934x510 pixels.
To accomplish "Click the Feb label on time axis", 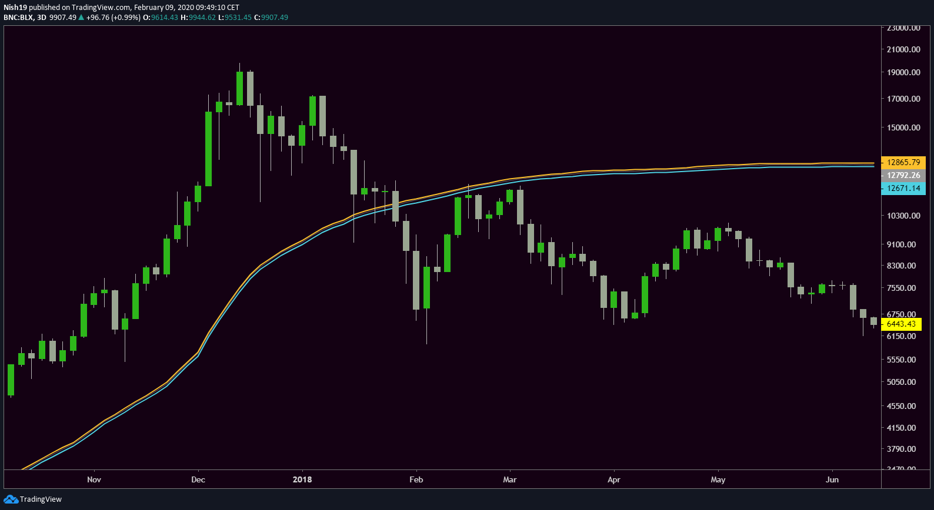I will pyautogui.click(x=416, y=479).
